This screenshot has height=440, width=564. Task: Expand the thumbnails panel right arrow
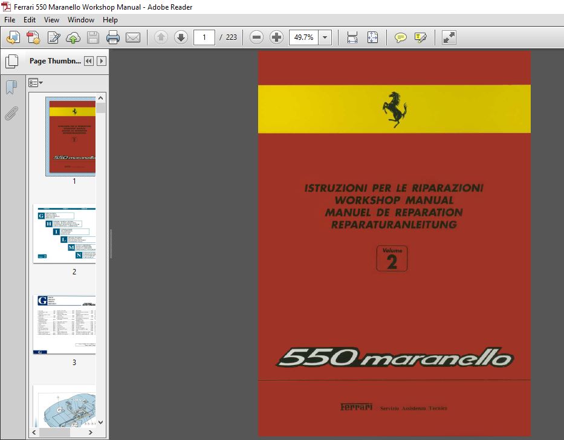point(102,61)
